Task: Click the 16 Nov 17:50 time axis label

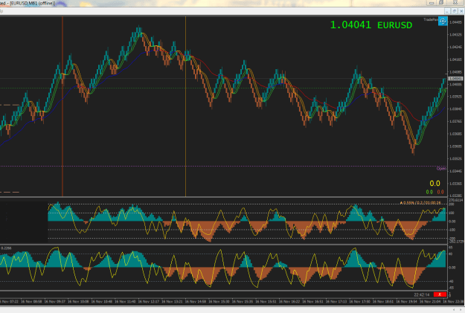Action: (359, 301)
